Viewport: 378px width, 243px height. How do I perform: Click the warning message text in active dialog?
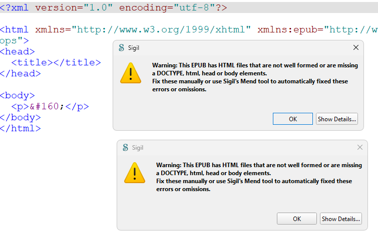click(255, 77)
